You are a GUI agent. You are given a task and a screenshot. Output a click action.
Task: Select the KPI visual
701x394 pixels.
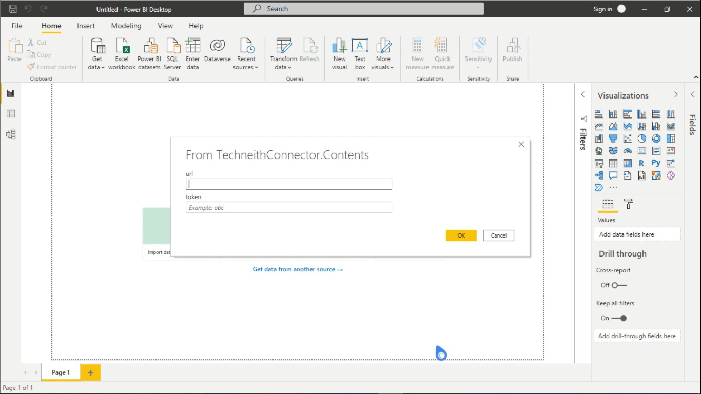[671, 151]
